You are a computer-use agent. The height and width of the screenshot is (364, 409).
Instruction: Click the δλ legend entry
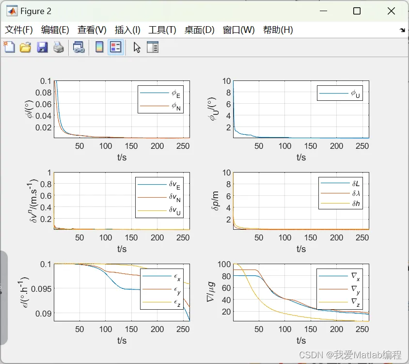(340, 193)
